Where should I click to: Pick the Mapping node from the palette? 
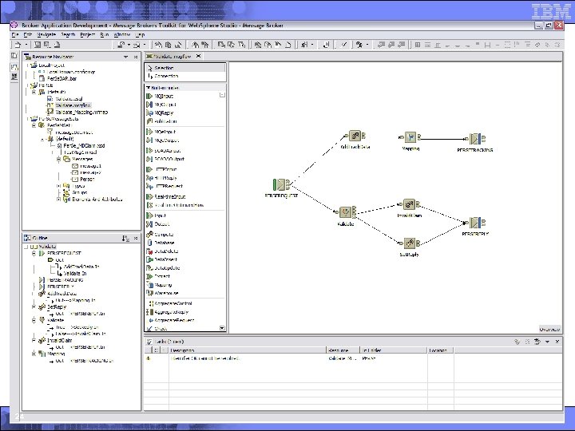pyautogui.click(x=159, y=285)
